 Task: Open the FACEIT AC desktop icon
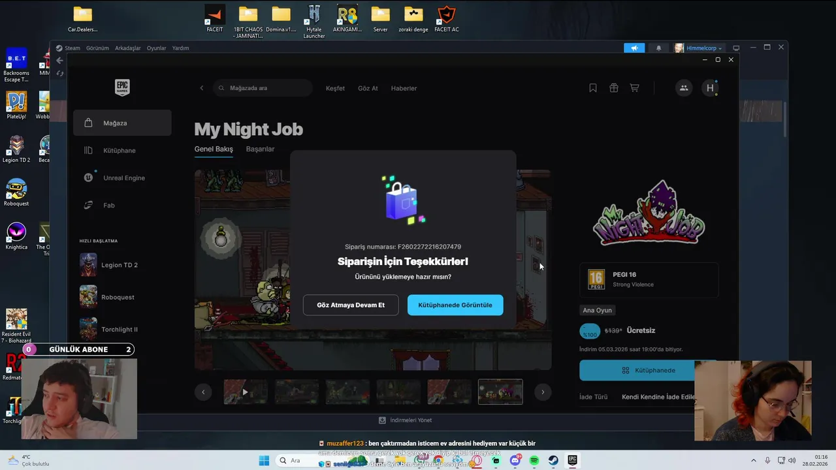pos(447,19)
